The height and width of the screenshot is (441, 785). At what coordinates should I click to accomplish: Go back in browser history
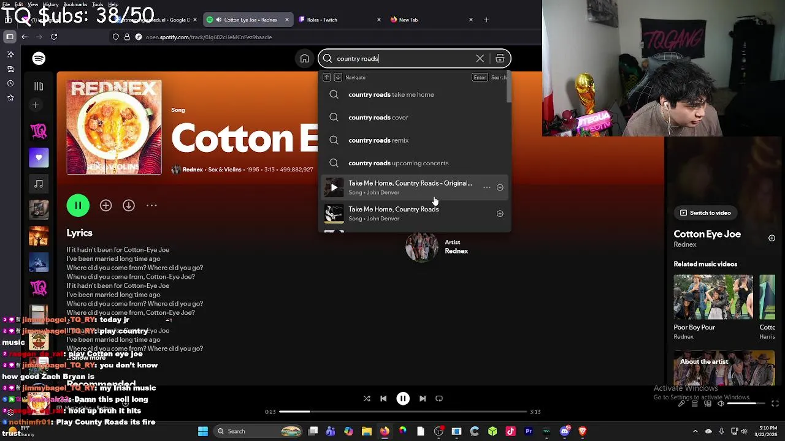[x=25, y=37]
